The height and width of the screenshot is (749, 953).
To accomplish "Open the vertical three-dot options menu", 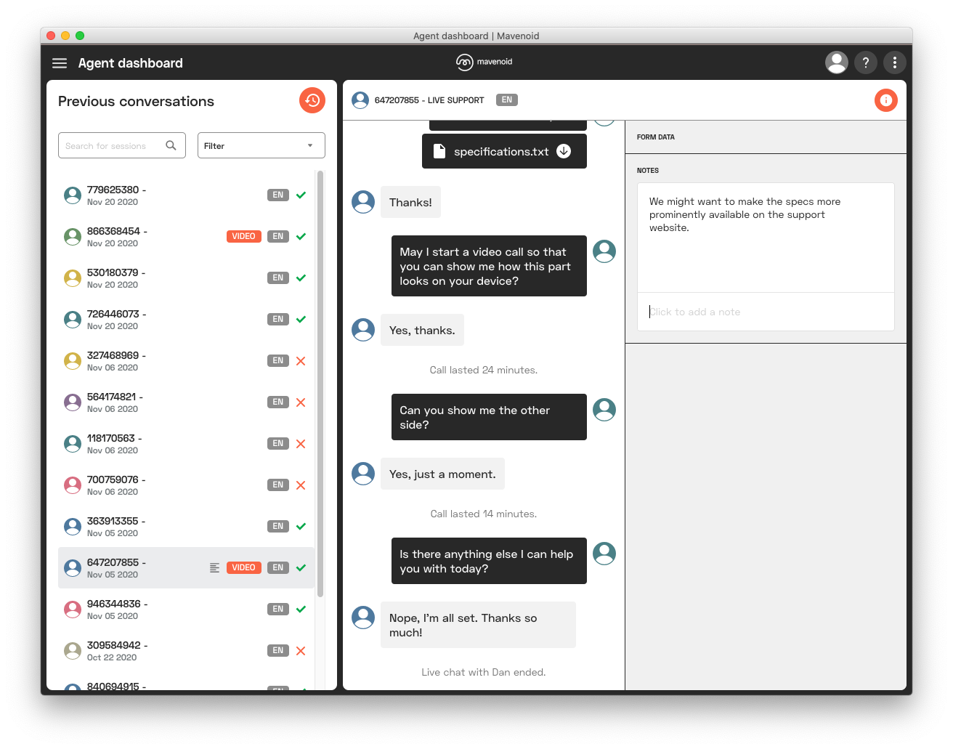I will pyautogui.click(x=895, y=62).
